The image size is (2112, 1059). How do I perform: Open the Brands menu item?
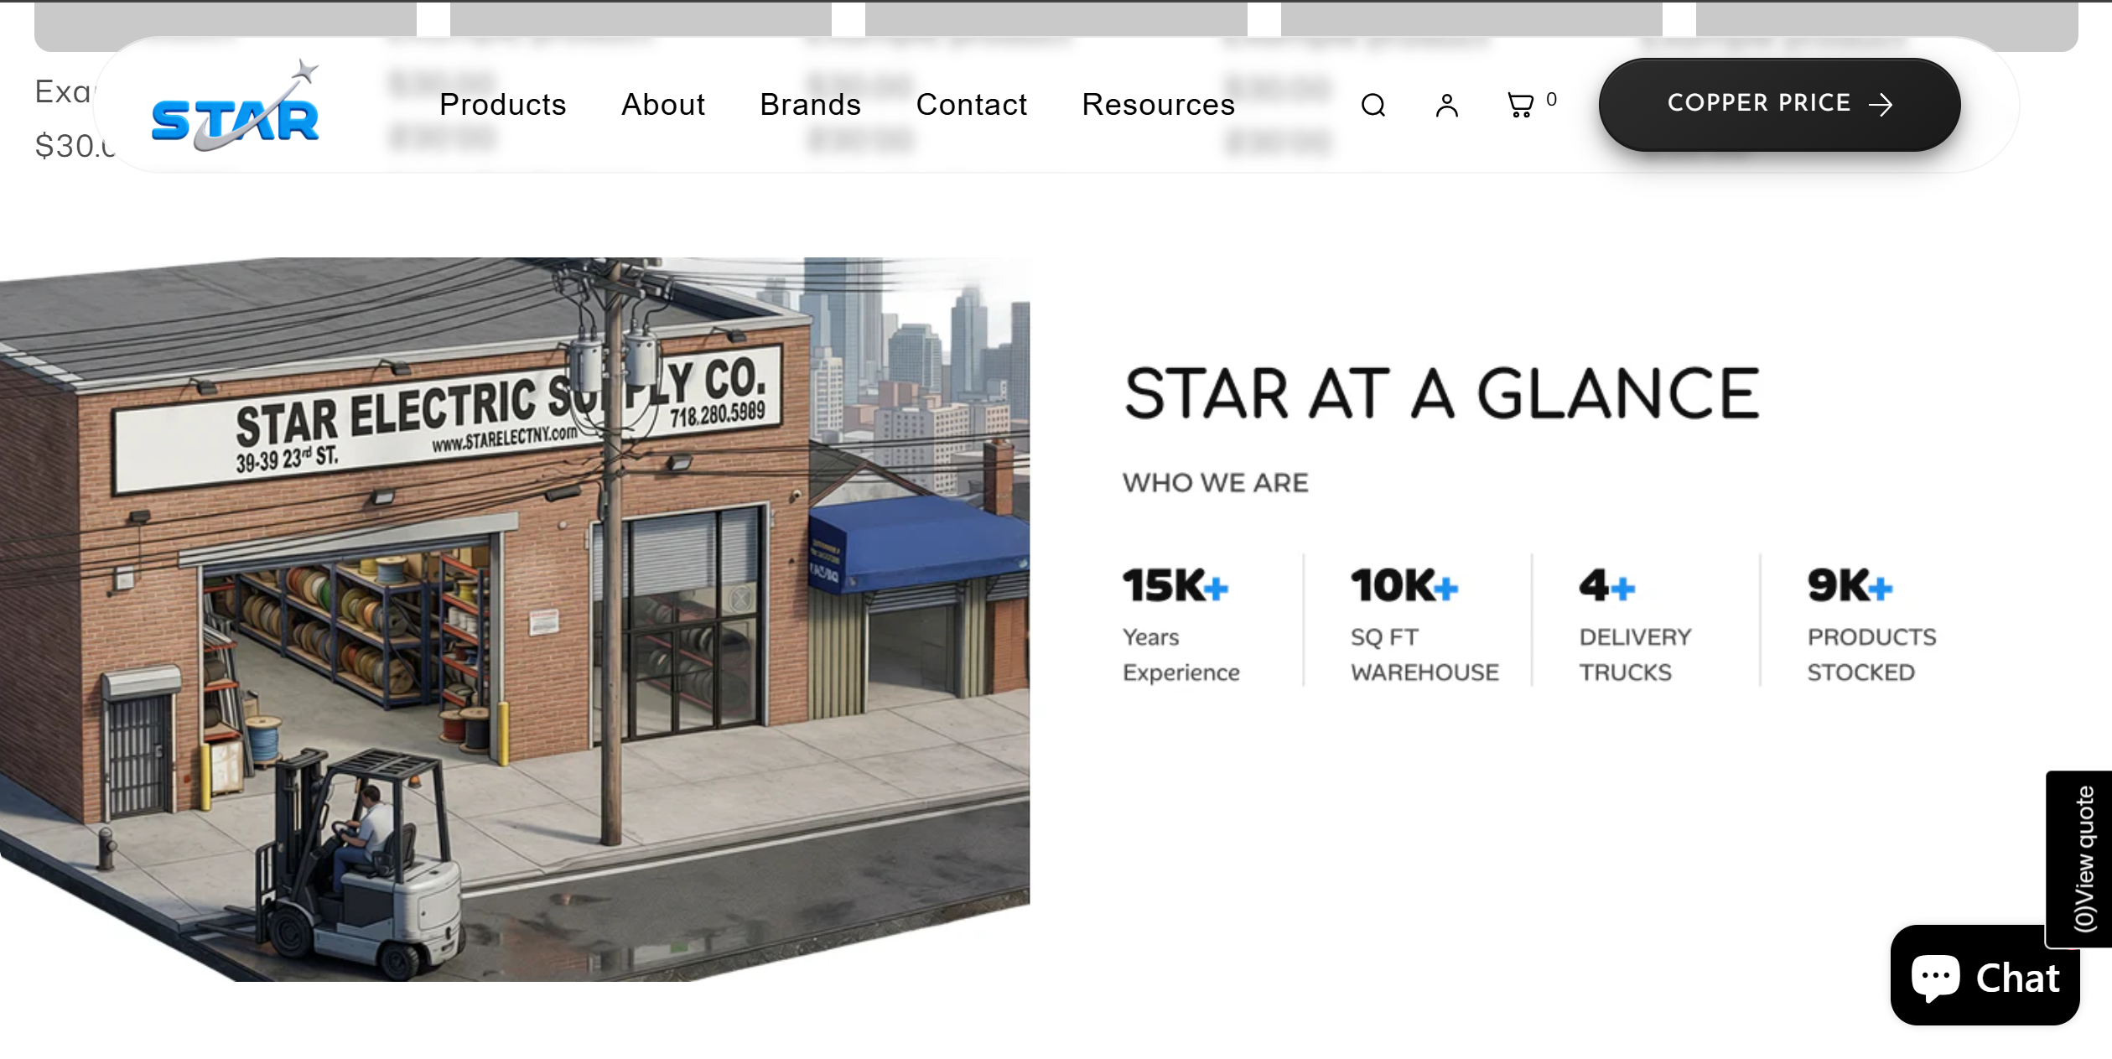tap(810, 105)
